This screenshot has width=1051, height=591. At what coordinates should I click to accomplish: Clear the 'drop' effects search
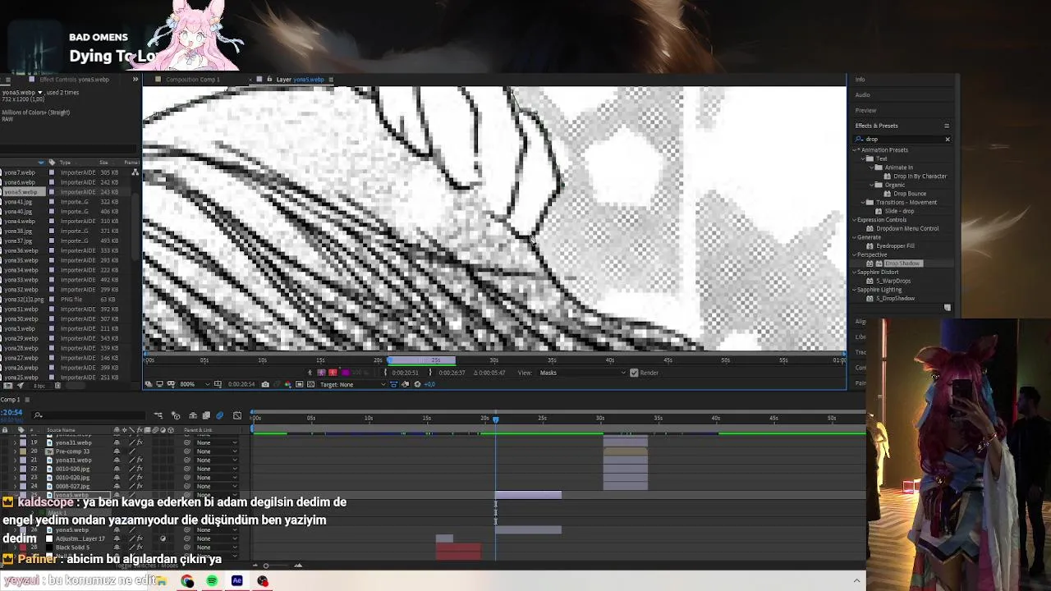pyautogui.click(x=947, y=140)
